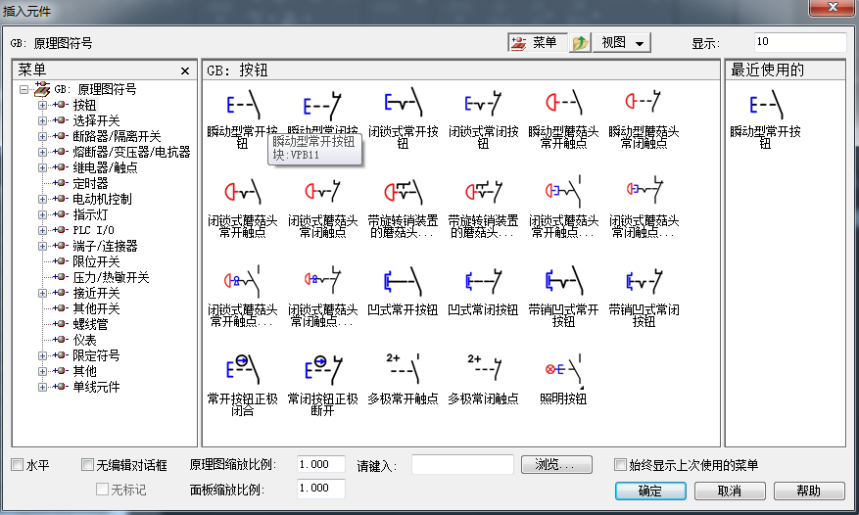Select the 闭锁式常开按钮 symbol icon
Viewport: 859px width, 515px height.
pyautogui.click(x=403, y=105)
